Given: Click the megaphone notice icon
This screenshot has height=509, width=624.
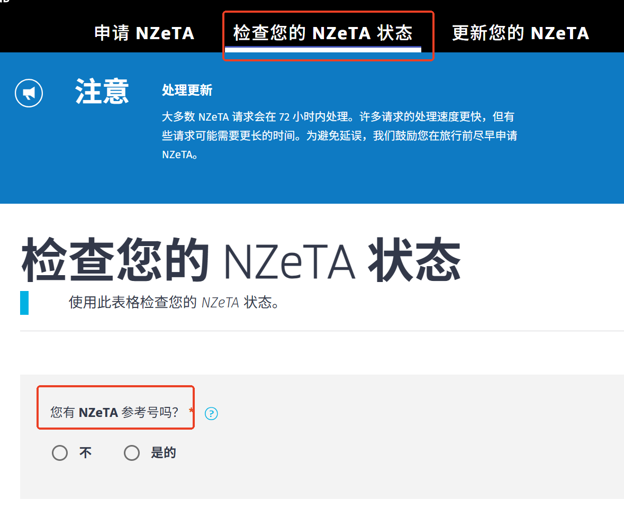Looking at the screenshot, I should 29,94.
